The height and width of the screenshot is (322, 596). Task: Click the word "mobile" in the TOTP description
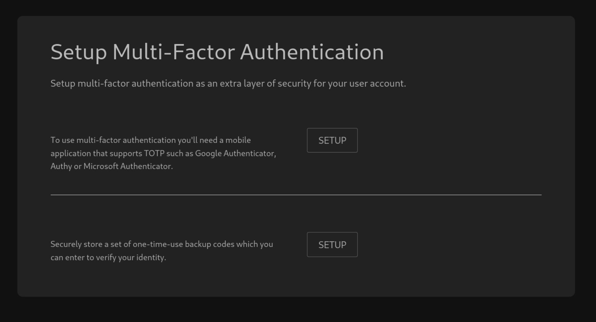(238, 140)
